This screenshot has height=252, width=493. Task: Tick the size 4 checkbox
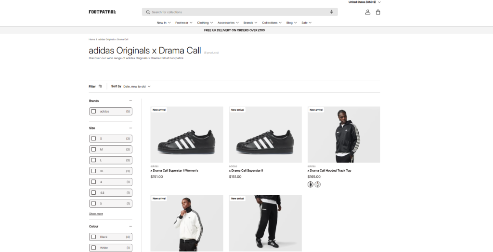pos(94,182)
